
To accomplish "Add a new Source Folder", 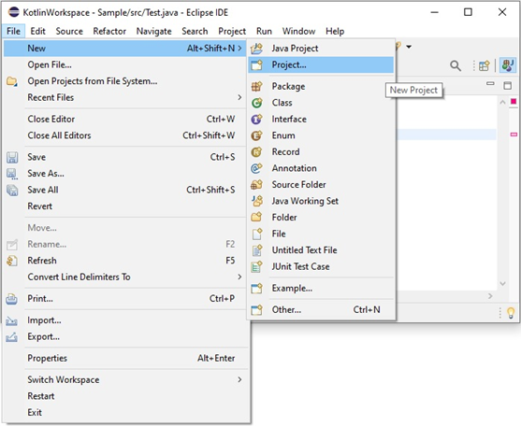I will 321,184.
